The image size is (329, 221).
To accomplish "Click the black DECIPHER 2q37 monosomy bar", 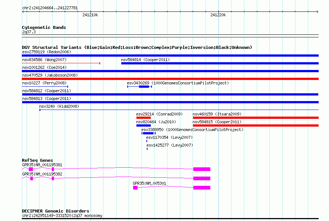I will click(x=170, y=219).
